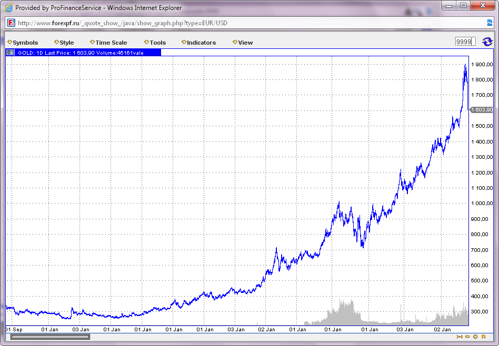The height and width of the screenshot is (346, 499).
Task: Click the red site favicon in address bar
Action: pos(11,23)
